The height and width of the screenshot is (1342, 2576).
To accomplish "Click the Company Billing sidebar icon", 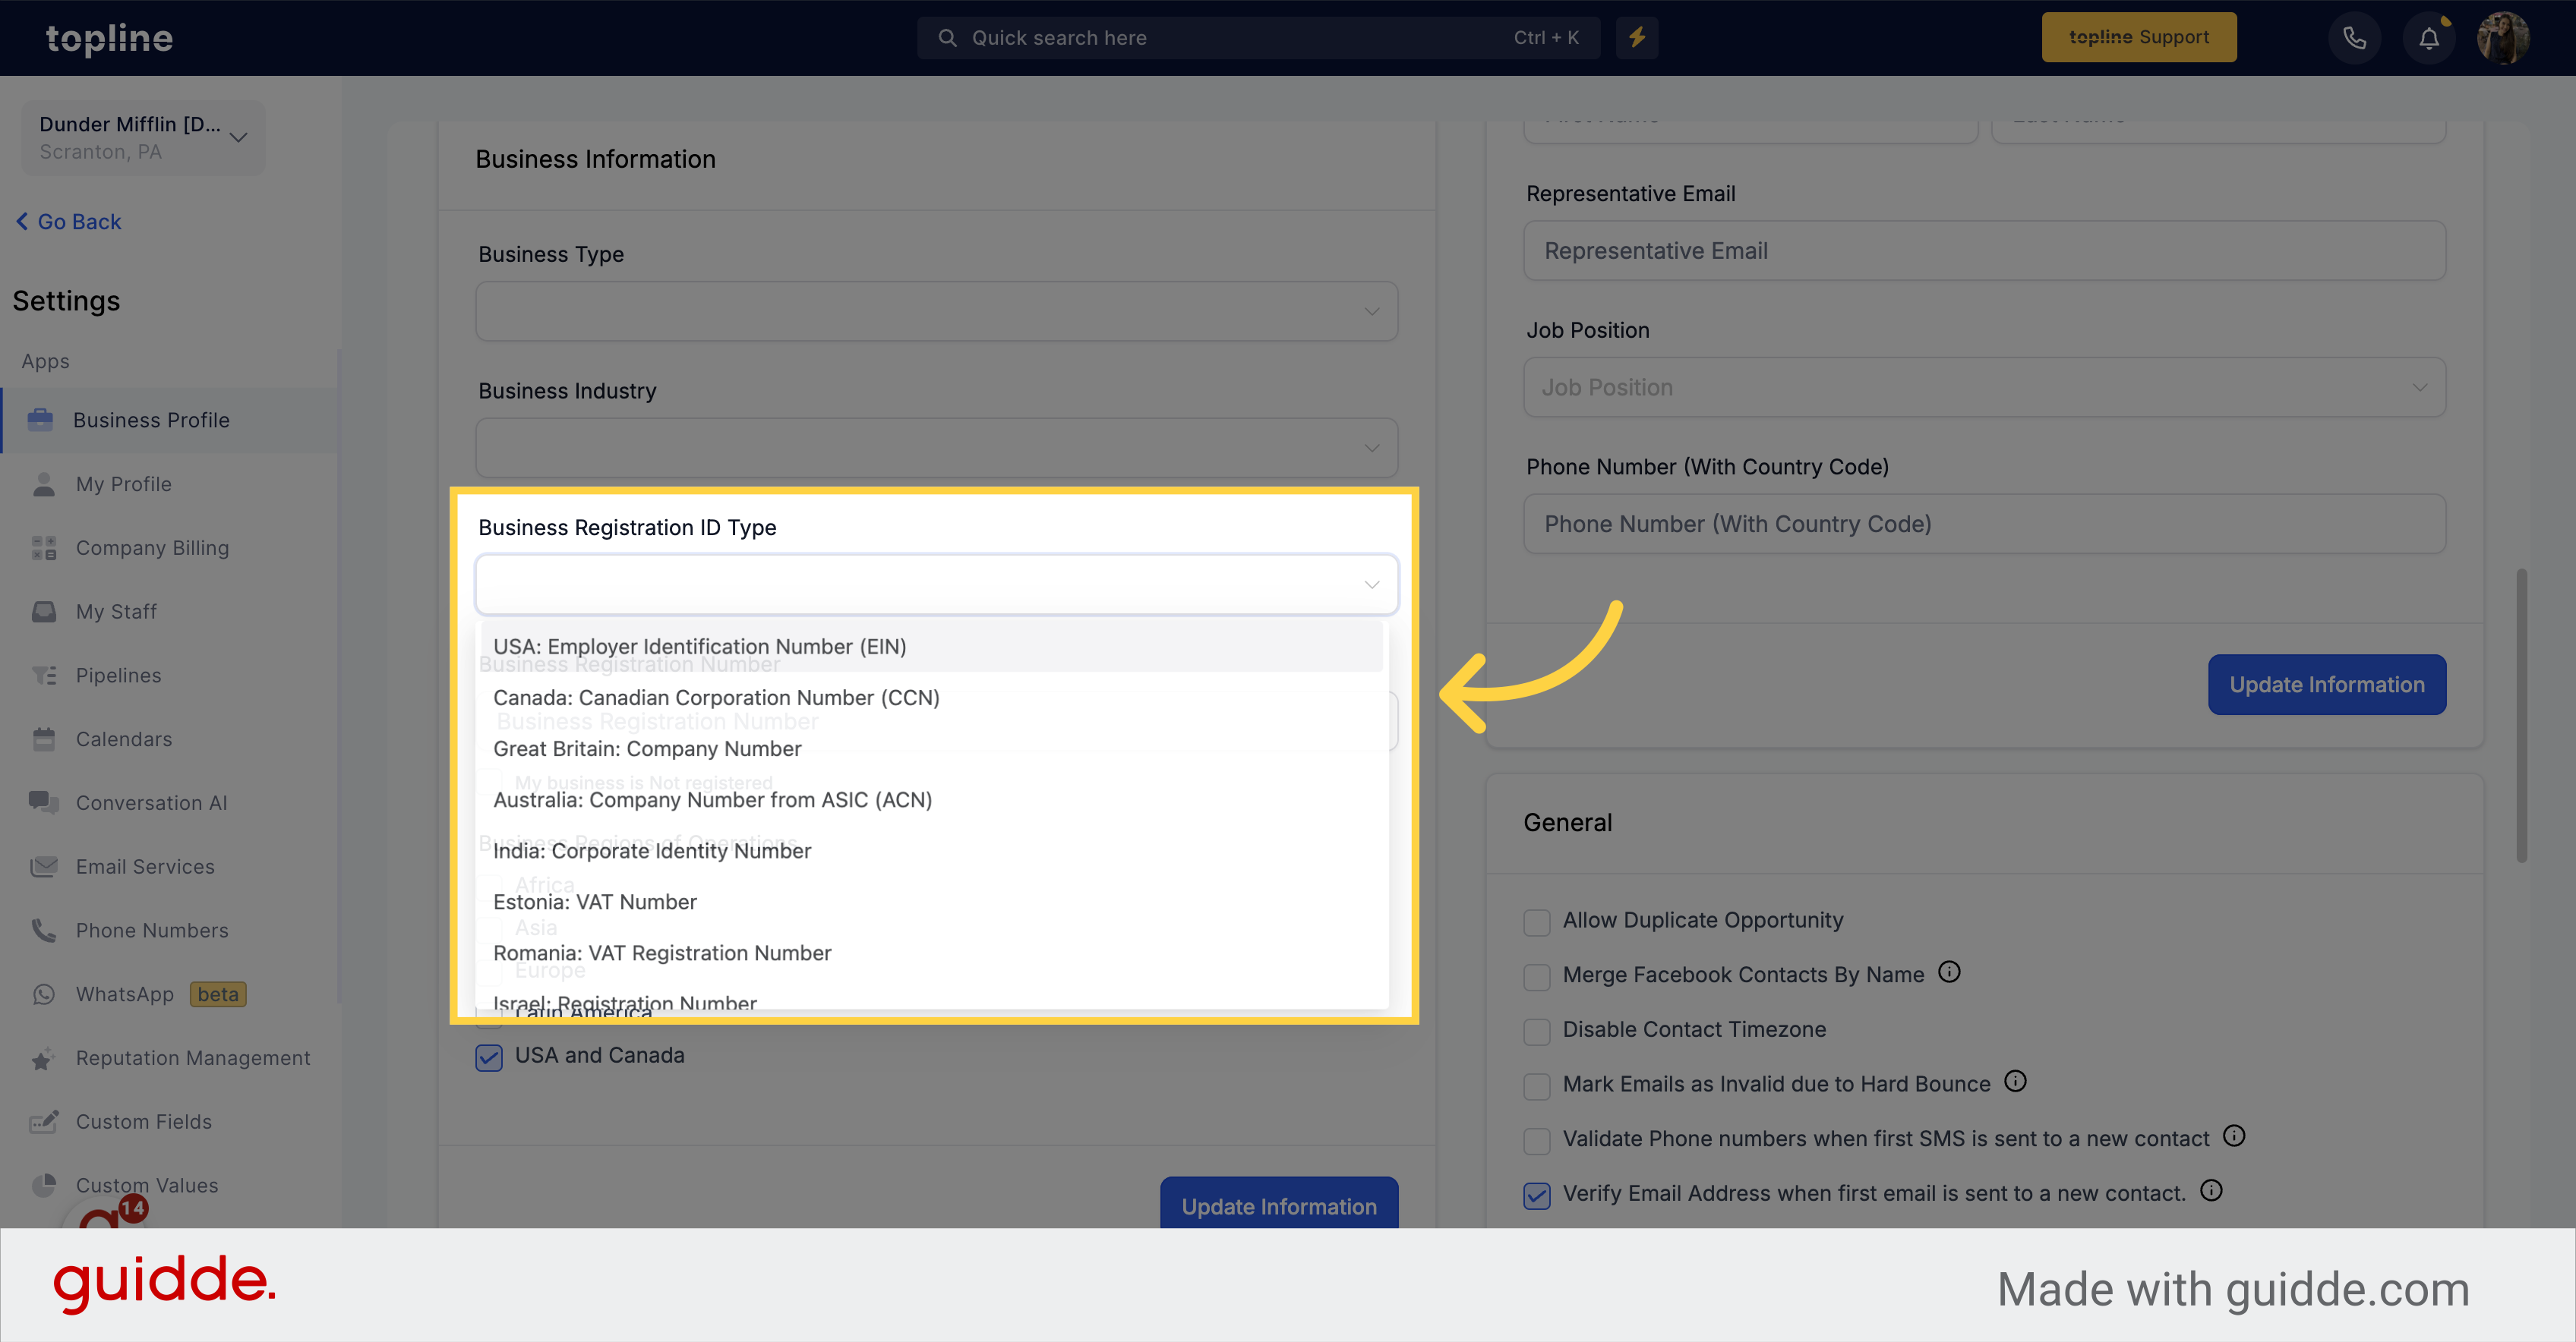I will (x=43, y=547).
